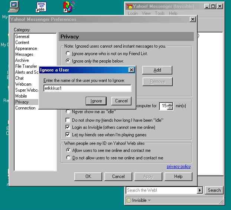This screenshot has width=231, height=210.
Task: Click the Remove button
Action: pyautogui.click(x=157, y=82)
